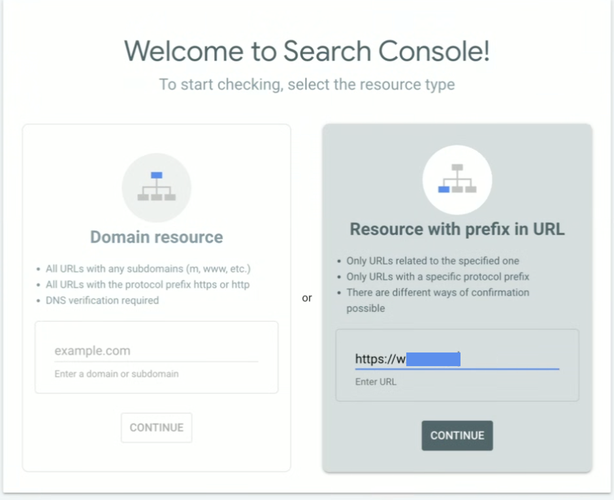The height and width of the screenshot is (500, 614).
Task: Click the "Enter a domain or subdomain" hint
Action: (117, 374)
